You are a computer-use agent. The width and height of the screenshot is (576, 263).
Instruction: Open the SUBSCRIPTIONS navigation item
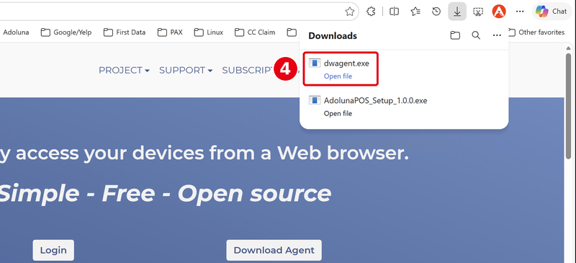(x=248, y=71)
